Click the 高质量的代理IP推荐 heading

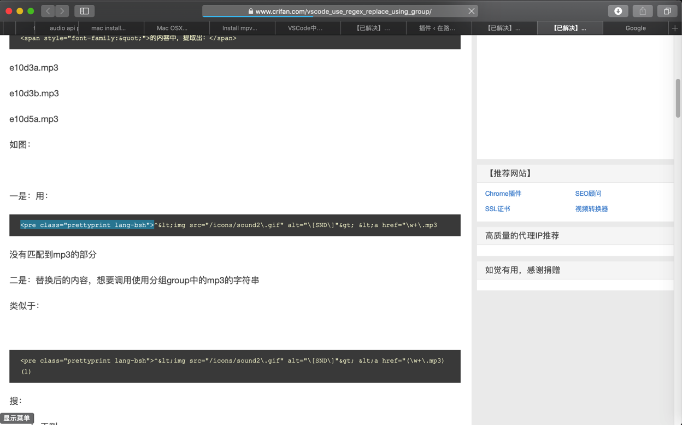[x=522, y=236]
